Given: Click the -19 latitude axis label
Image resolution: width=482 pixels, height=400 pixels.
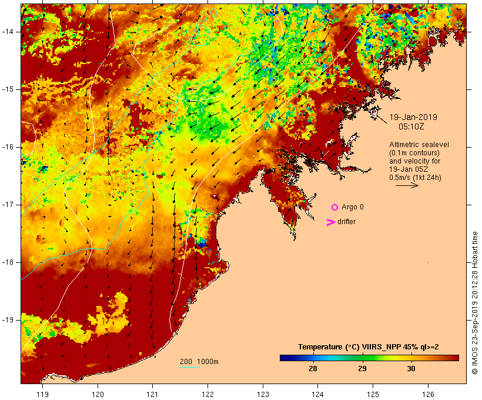Looking at the screenshot, I should [x=8, y=320].
